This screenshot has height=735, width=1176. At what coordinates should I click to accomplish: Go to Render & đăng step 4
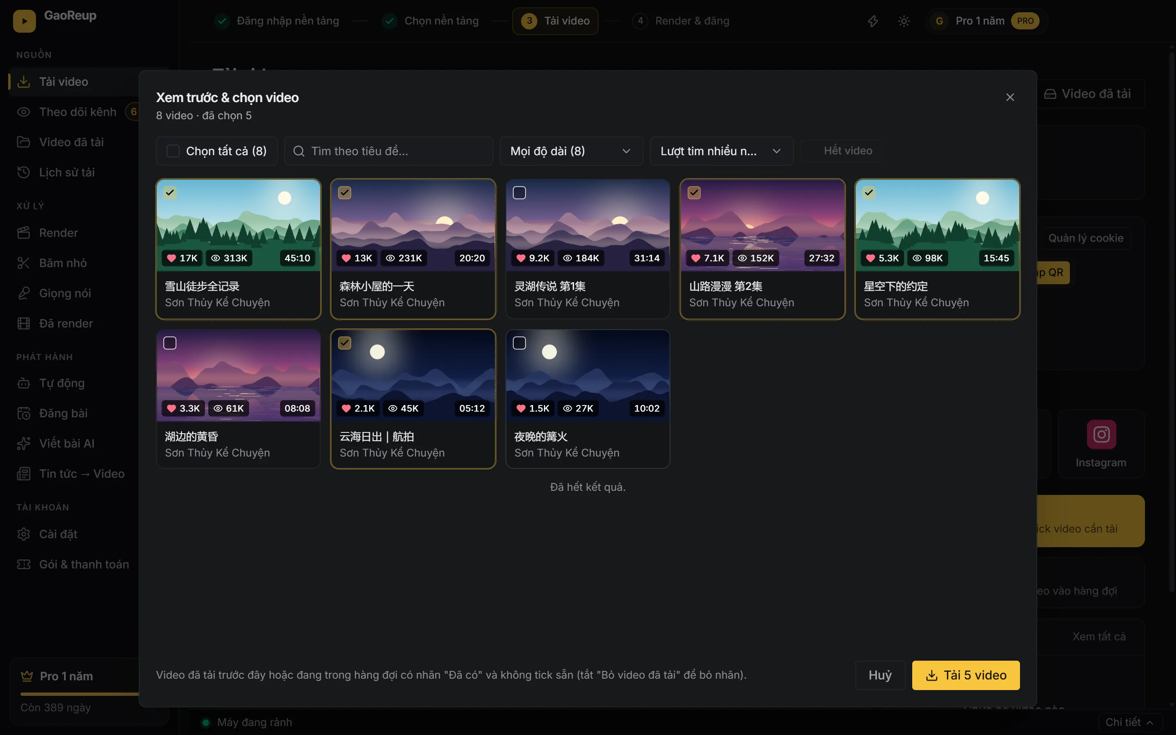[681, 21]
